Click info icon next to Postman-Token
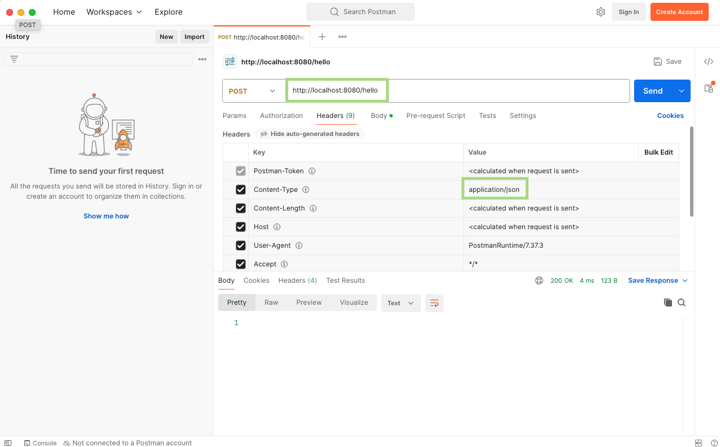The image size is (720, 447). pyautogui.click(x=312, y=171)
